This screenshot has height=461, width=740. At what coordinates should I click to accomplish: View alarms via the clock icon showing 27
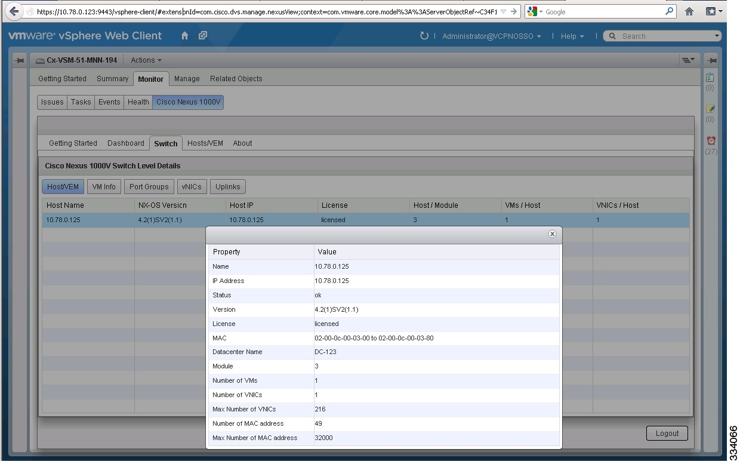click(710, 142)
